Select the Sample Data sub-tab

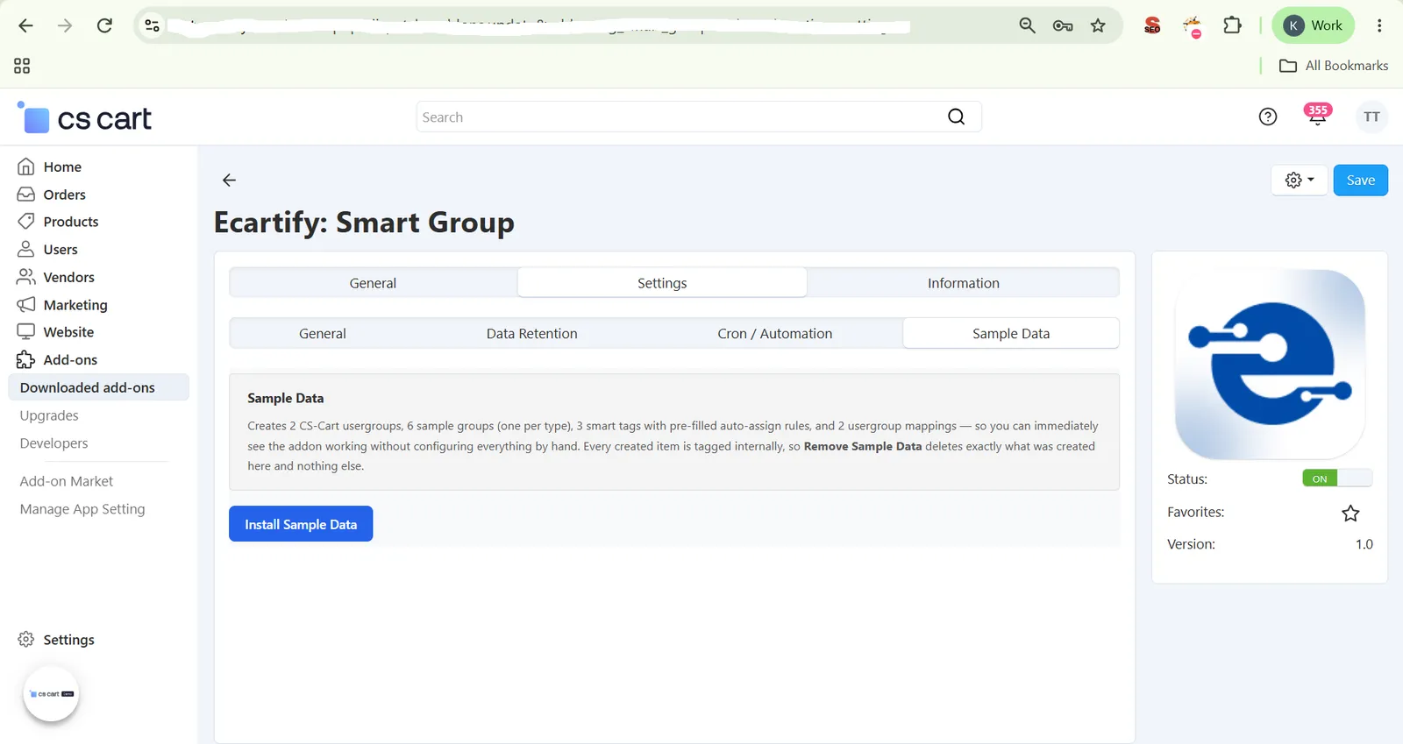tap(1011, 334)
